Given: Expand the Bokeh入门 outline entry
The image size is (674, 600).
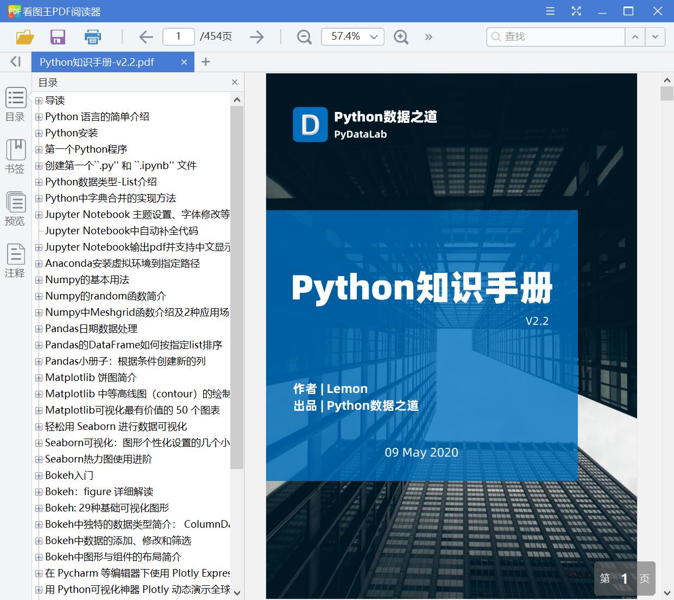Looking at the screenshot, I should pyautogui.click(x=39, y=475).
